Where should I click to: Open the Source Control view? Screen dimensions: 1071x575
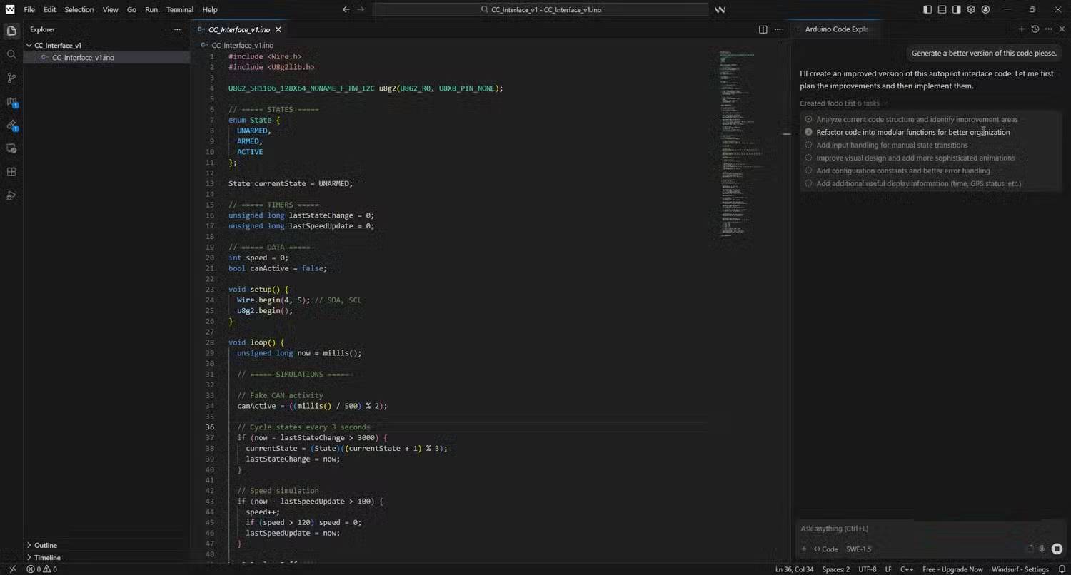pos(11,78)
